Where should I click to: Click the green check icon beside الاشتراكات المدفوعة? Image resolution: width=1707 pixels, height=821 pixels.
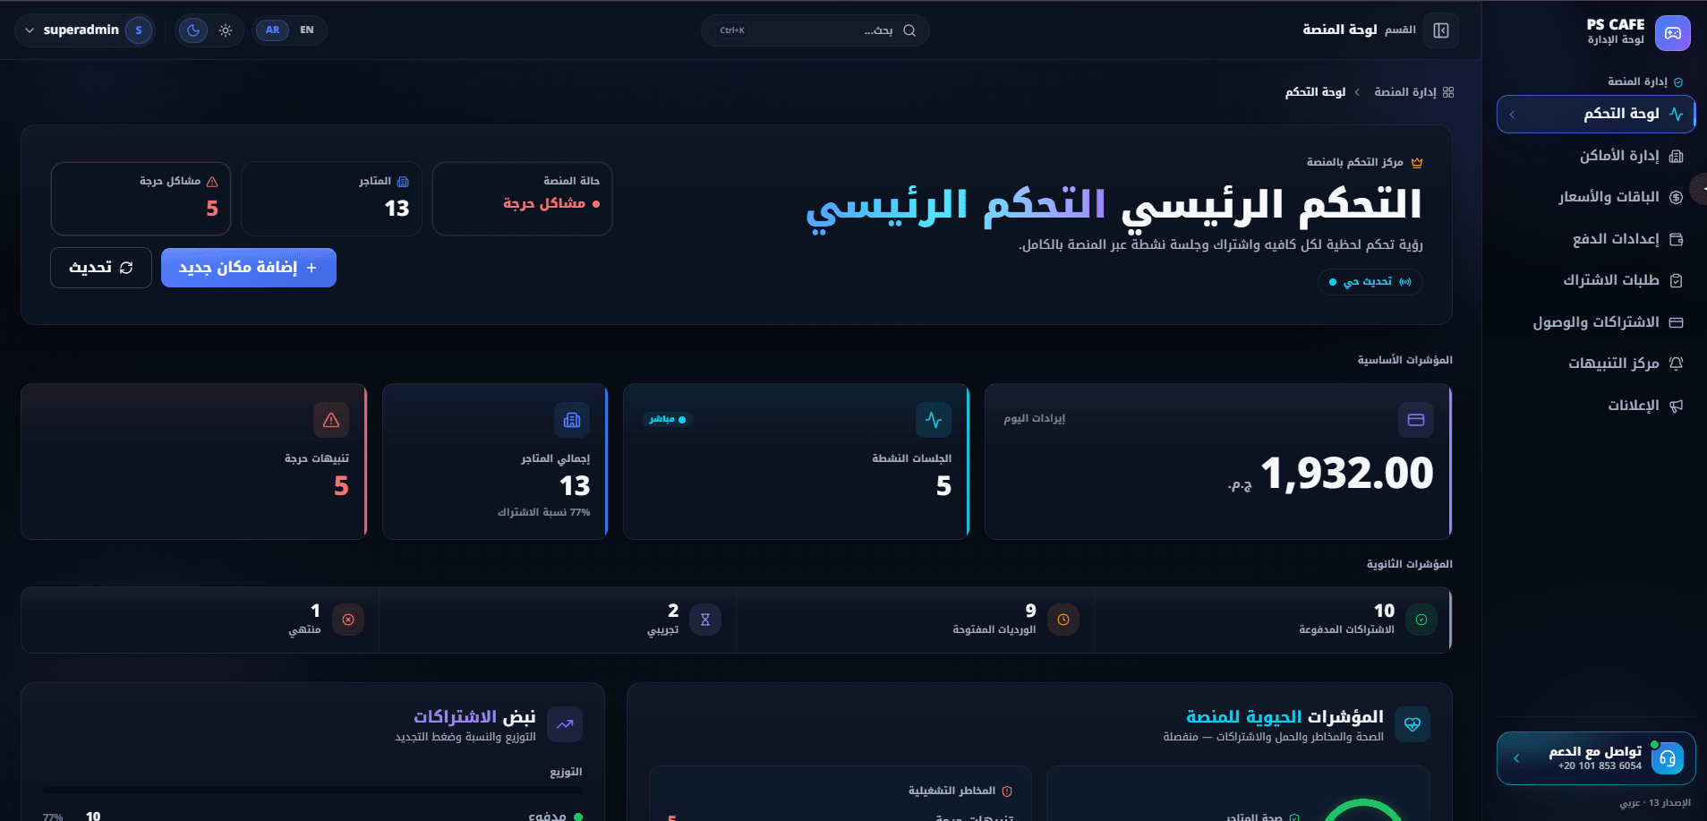click(1421, 620)
